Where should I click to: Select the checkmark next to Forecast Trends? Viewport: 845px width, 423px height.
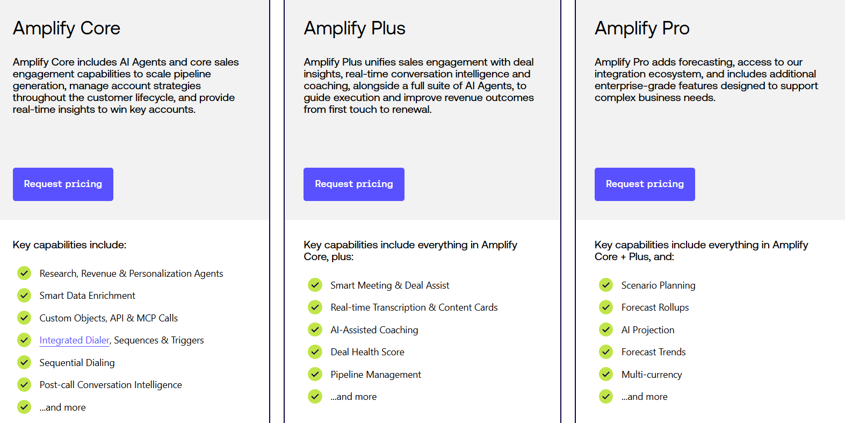[x=606, y=352]
